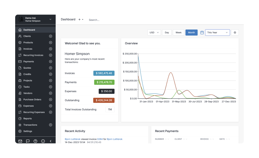Click the blue Invoices amount badge
259x158 pixels.
pos(104,73)
